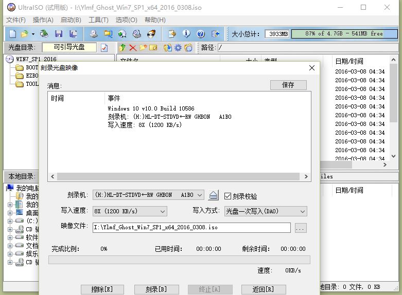This screenshot has width=402, height=295.
Task: Click the New Folder icon with star
Action: [143, 48]
